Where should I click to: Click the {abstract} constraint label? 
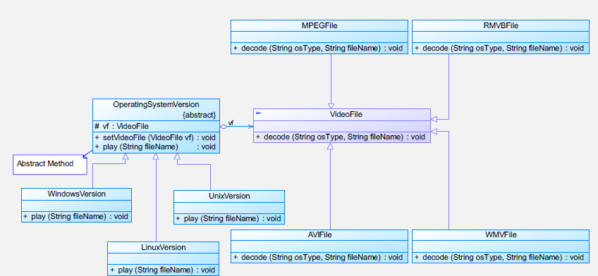click(199, 115)
